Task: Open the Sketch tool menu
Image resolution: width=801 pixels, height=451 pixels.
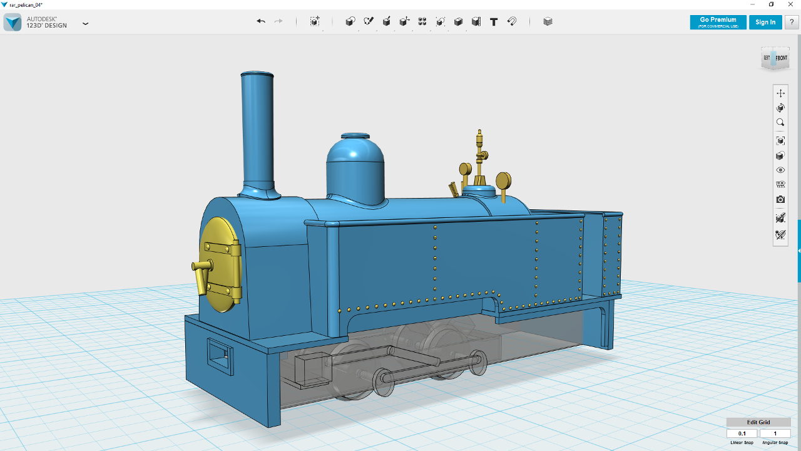Action: [x=369, y=21]
